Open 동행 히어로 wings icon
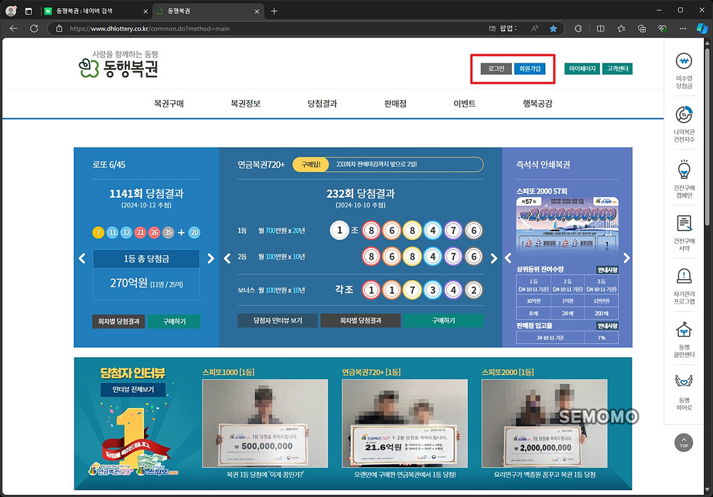Image resolution: width=713 pixels, height=497 pixels. pyautogui.click(x=684, y=381)
